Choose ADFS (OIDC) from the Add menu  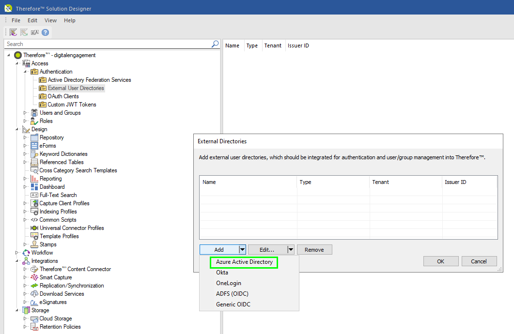click(249, 294)
